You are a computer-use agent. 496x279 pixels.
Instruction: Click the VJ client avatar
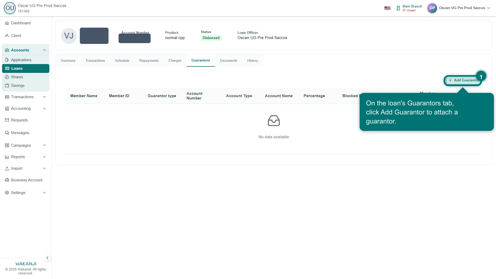(69, 36)
